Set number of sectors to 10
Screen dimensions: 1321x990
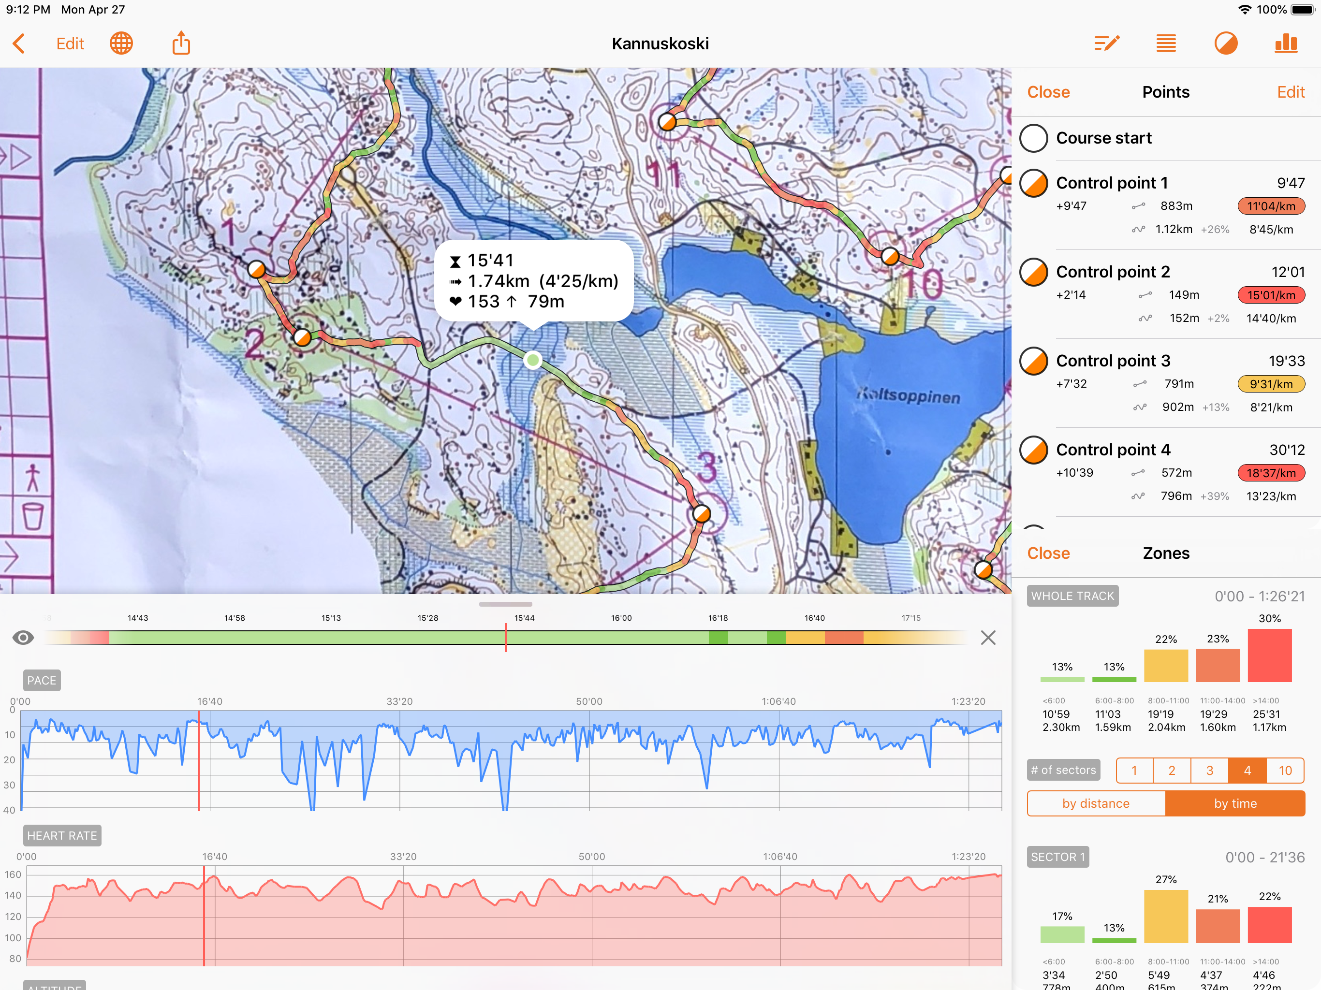coord(1285,771)
